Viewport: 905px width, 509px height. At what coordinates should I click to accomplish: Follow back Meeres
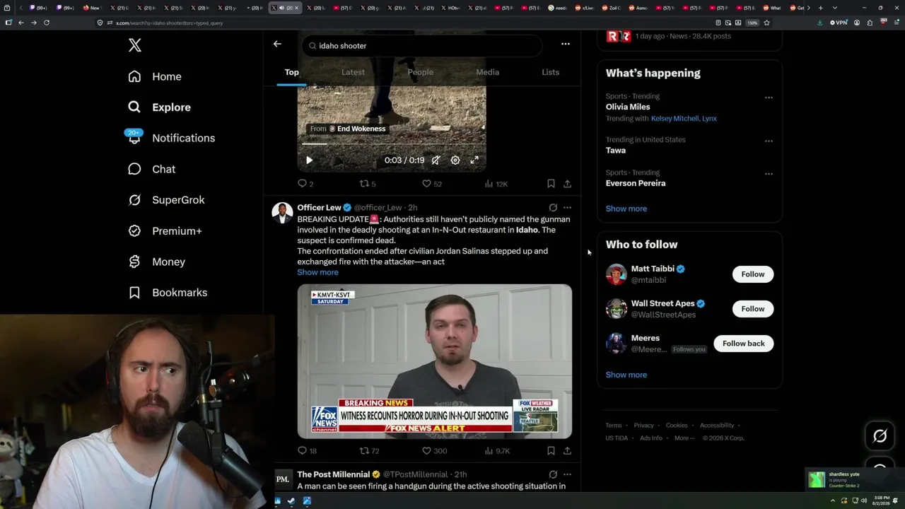(744, 344)
